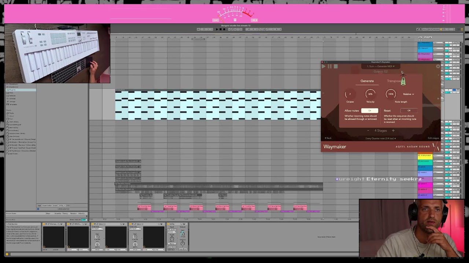Click the Utility Balance knob
This screenshot has height=263, width=469.
(182, 243)
